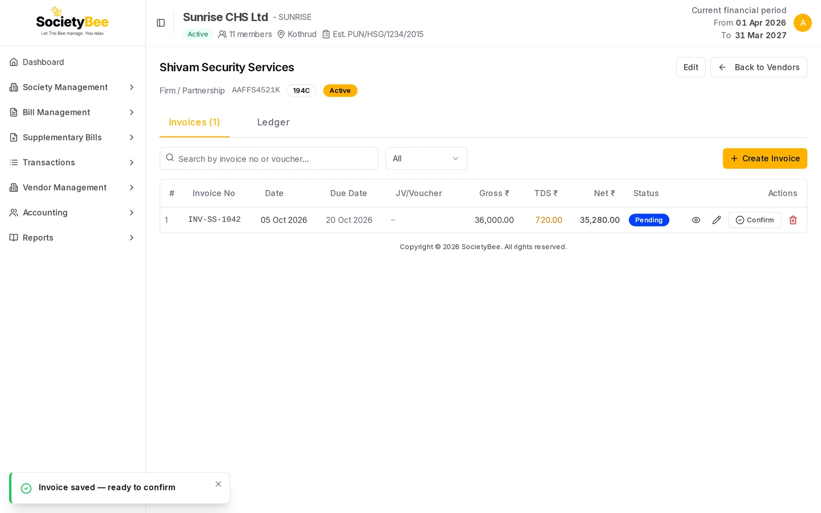Click the Accounting users icon

click(14, 212)
